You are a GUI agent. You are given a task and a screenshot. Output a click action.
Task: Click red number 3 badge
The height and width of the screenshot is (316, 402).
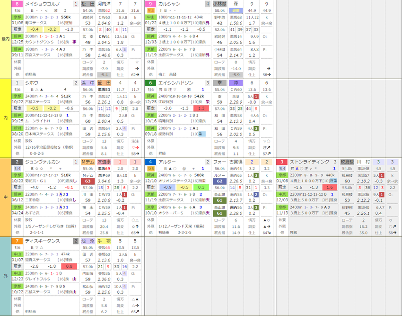click(x=282, y=162)
